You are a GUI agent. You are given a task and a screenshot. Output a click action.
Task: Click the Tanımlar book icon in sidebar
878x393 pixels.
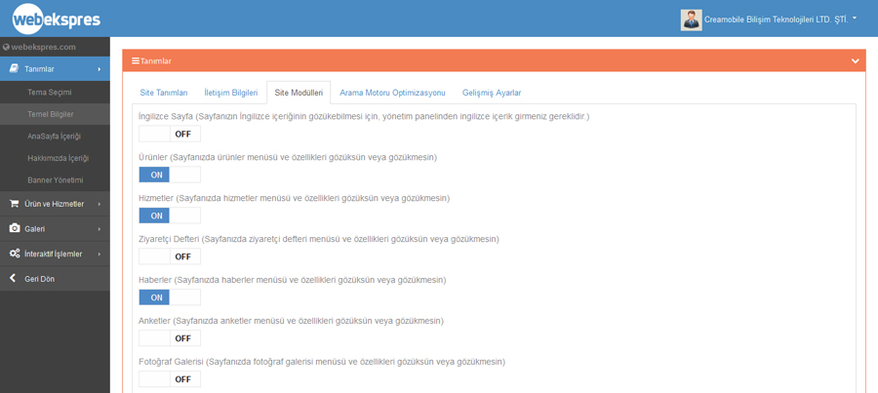[14, 69]
